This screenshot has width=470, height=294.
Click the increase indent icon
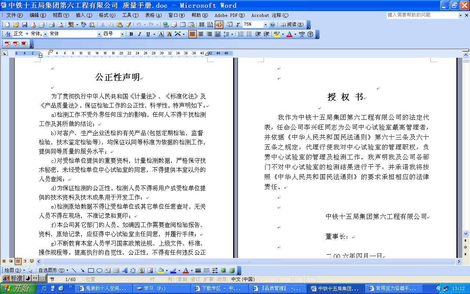click(x=266, y=34)
